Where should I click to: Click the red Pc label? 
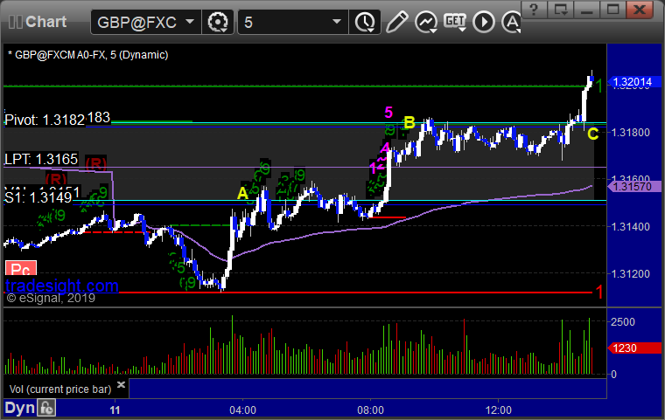click(21, 268)
